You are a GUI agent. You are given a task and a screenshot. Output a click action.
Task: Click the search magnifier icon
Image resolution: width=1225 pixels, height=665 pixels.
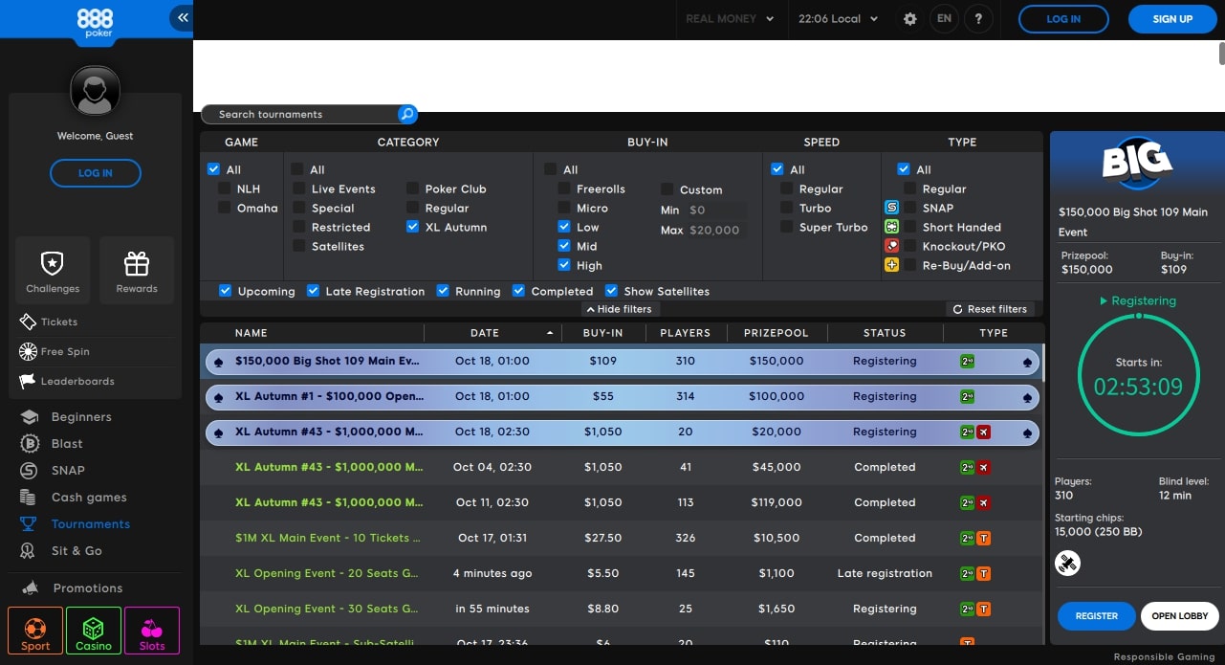coord(407,115)
